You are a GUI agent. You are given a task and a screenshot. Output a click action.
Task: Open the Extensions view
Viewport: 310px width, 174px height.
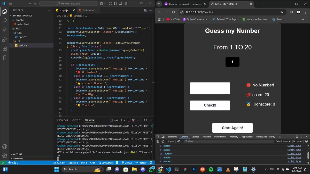[x=4, y=49]
